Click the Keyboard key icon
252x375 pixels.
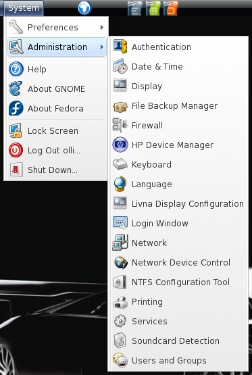pos(120,164)
